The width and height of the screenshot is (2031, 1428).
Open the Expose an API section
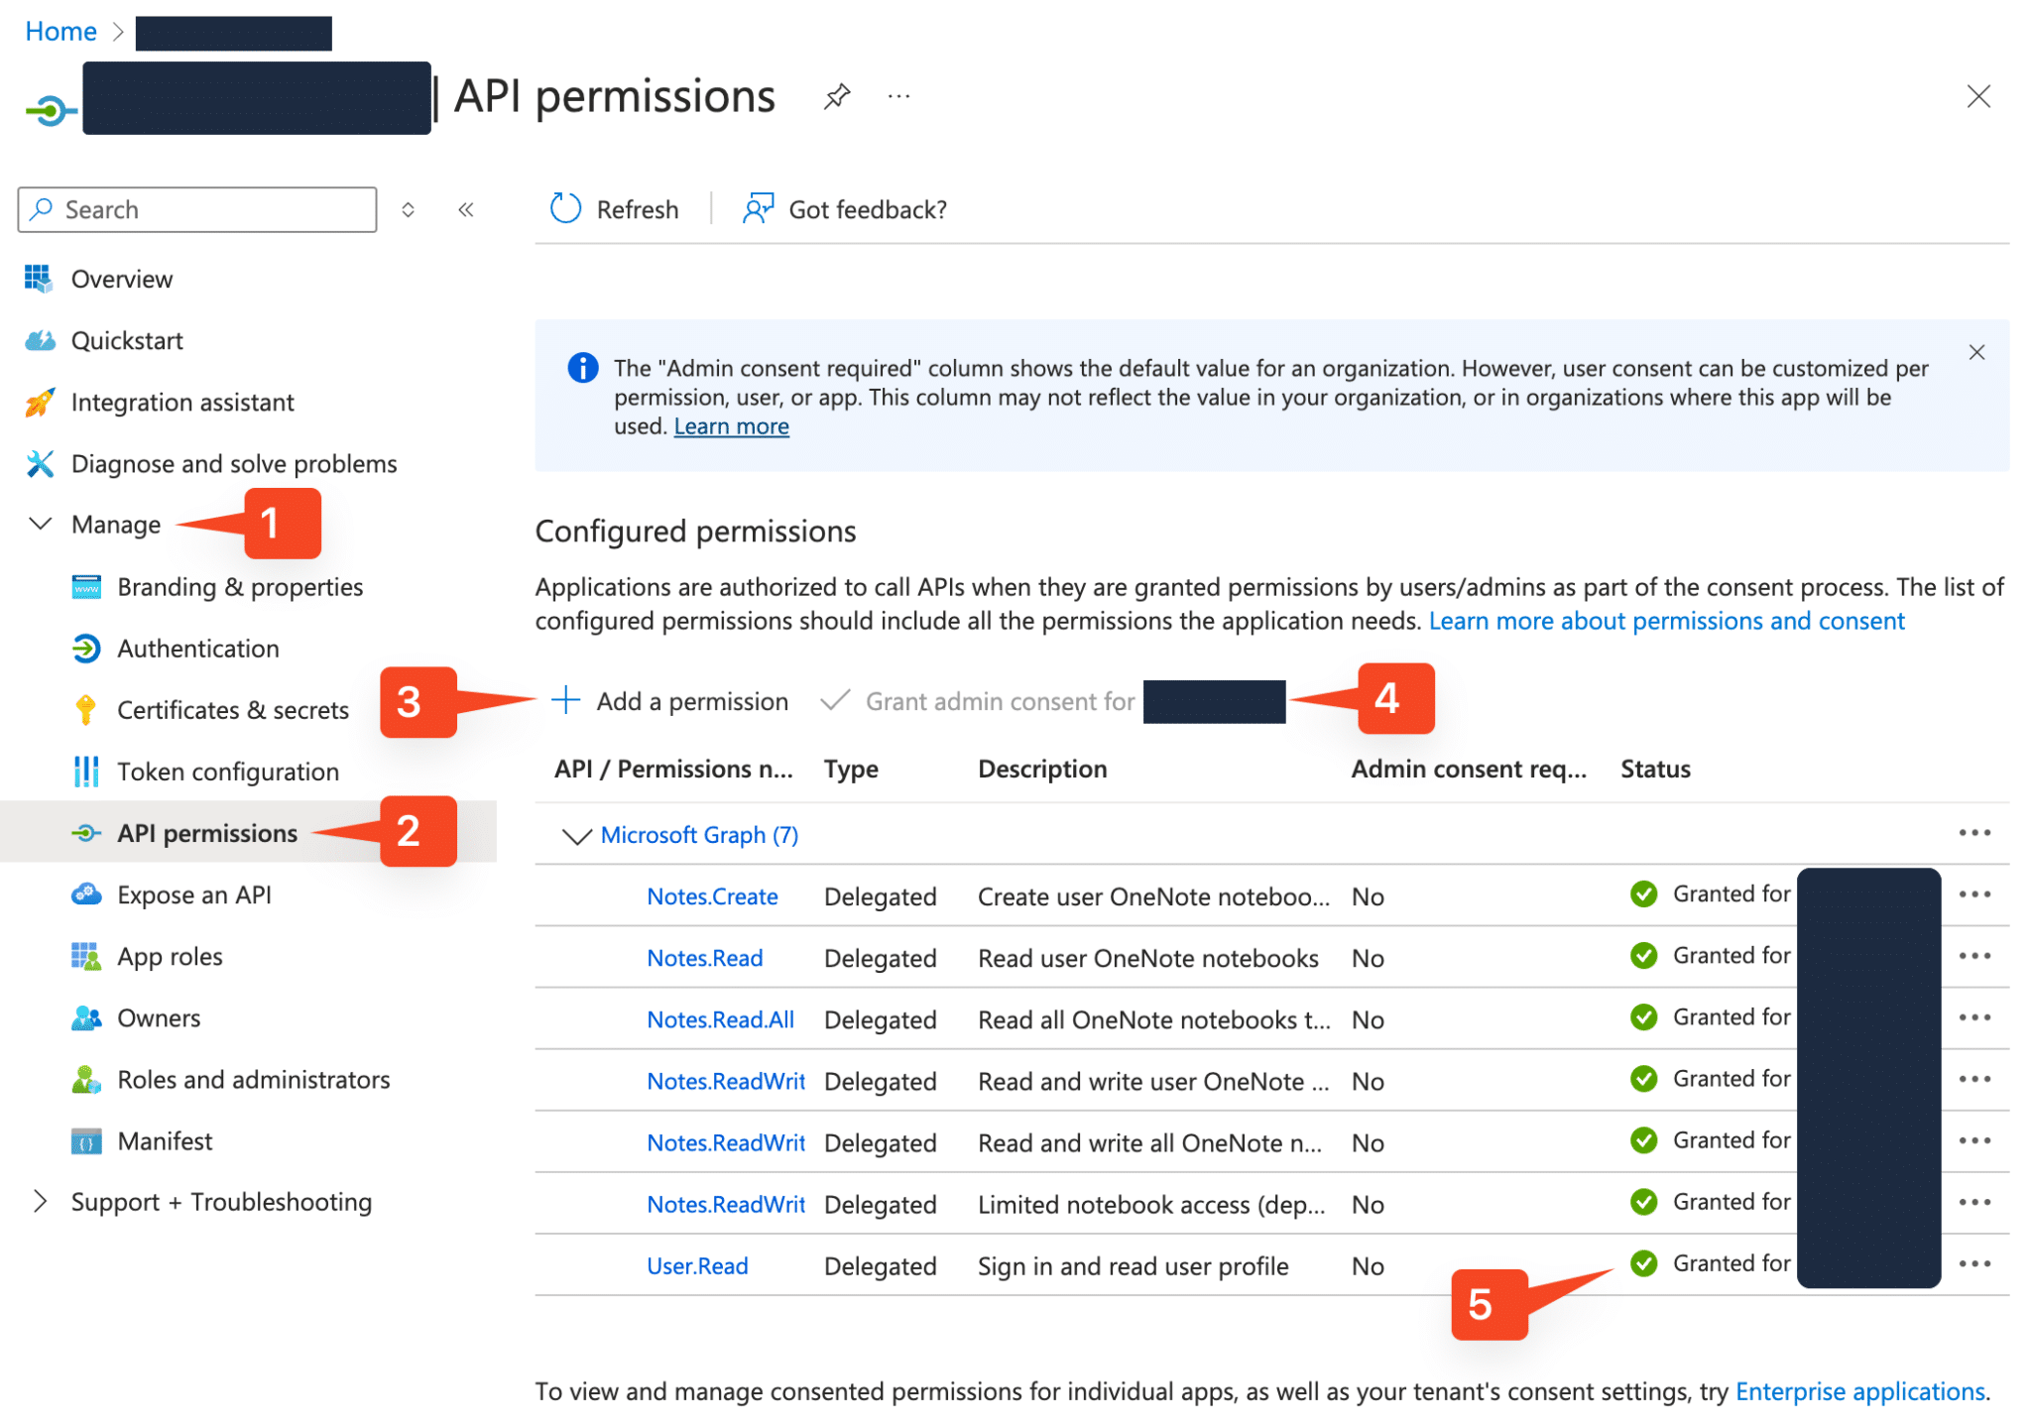(x=193, y=893)
